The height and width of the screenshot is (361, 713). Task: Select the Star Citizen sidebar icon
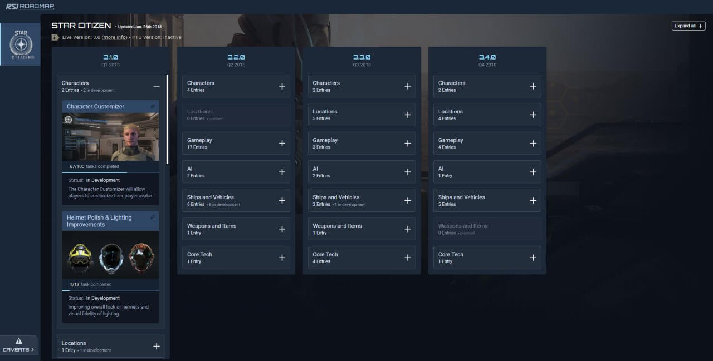coord(21,44)
